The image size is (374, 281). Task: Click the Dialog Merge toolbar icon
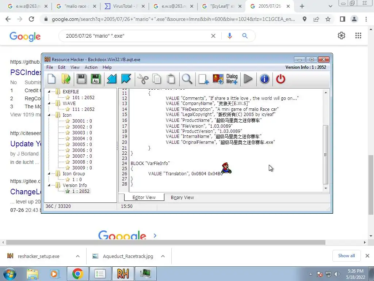[x=232, y=79]
